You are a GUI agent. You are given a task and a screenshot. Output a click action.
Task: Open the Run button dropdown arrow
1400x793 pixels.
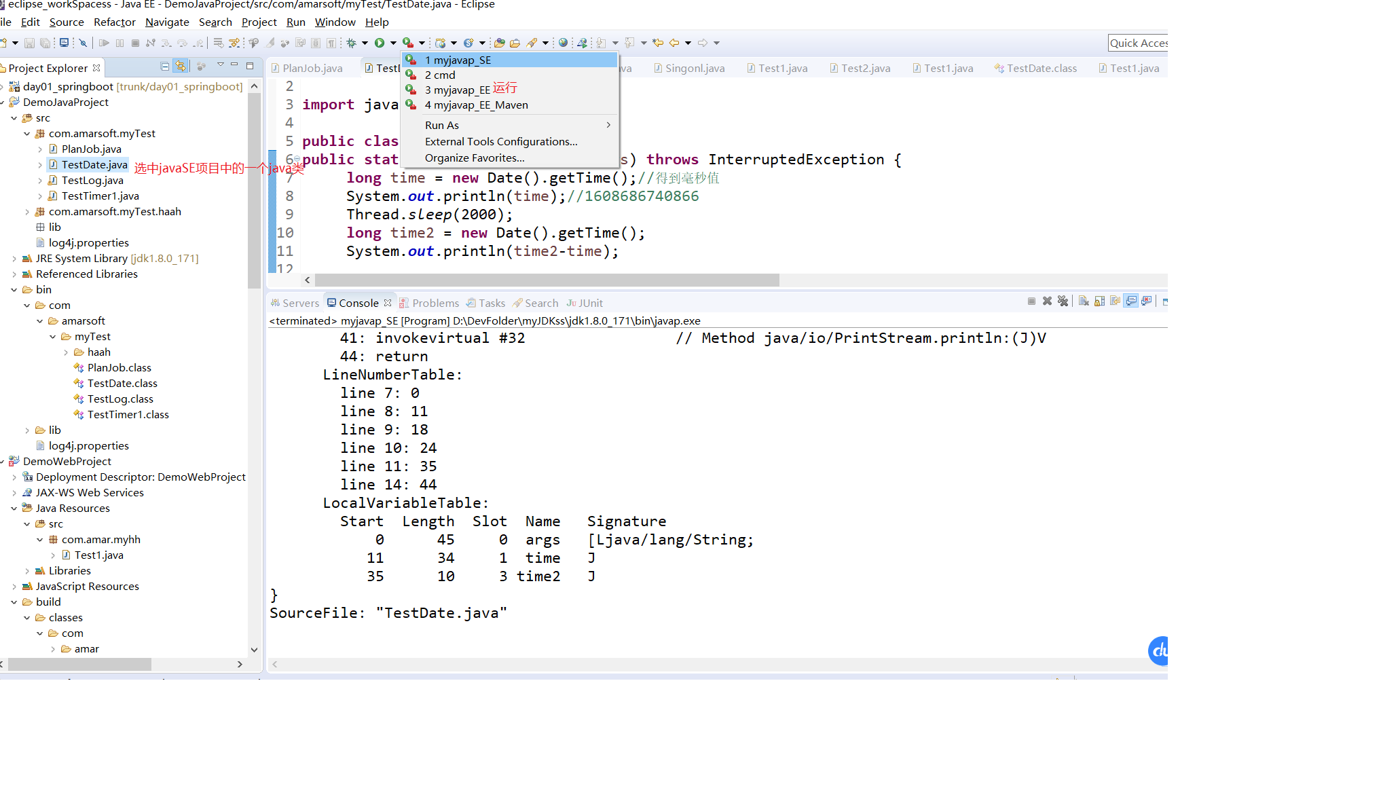pyautogui.click(x=392, y=42)
